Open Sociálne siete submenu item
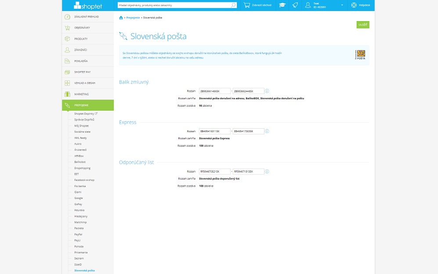Screen dimensions: 438x274 tap(82, 132)
